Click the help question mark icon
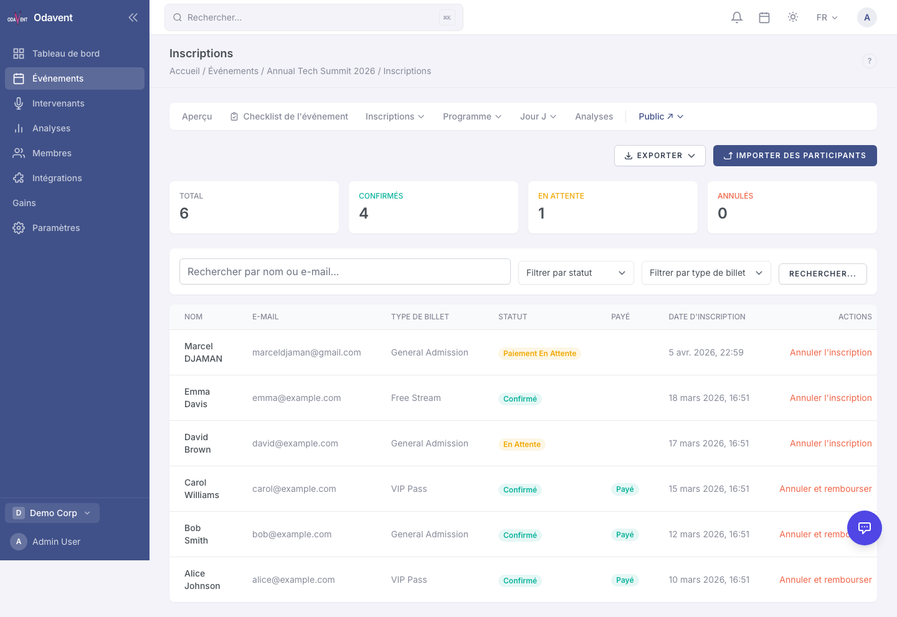897x617 pixels. pos(870,61)
